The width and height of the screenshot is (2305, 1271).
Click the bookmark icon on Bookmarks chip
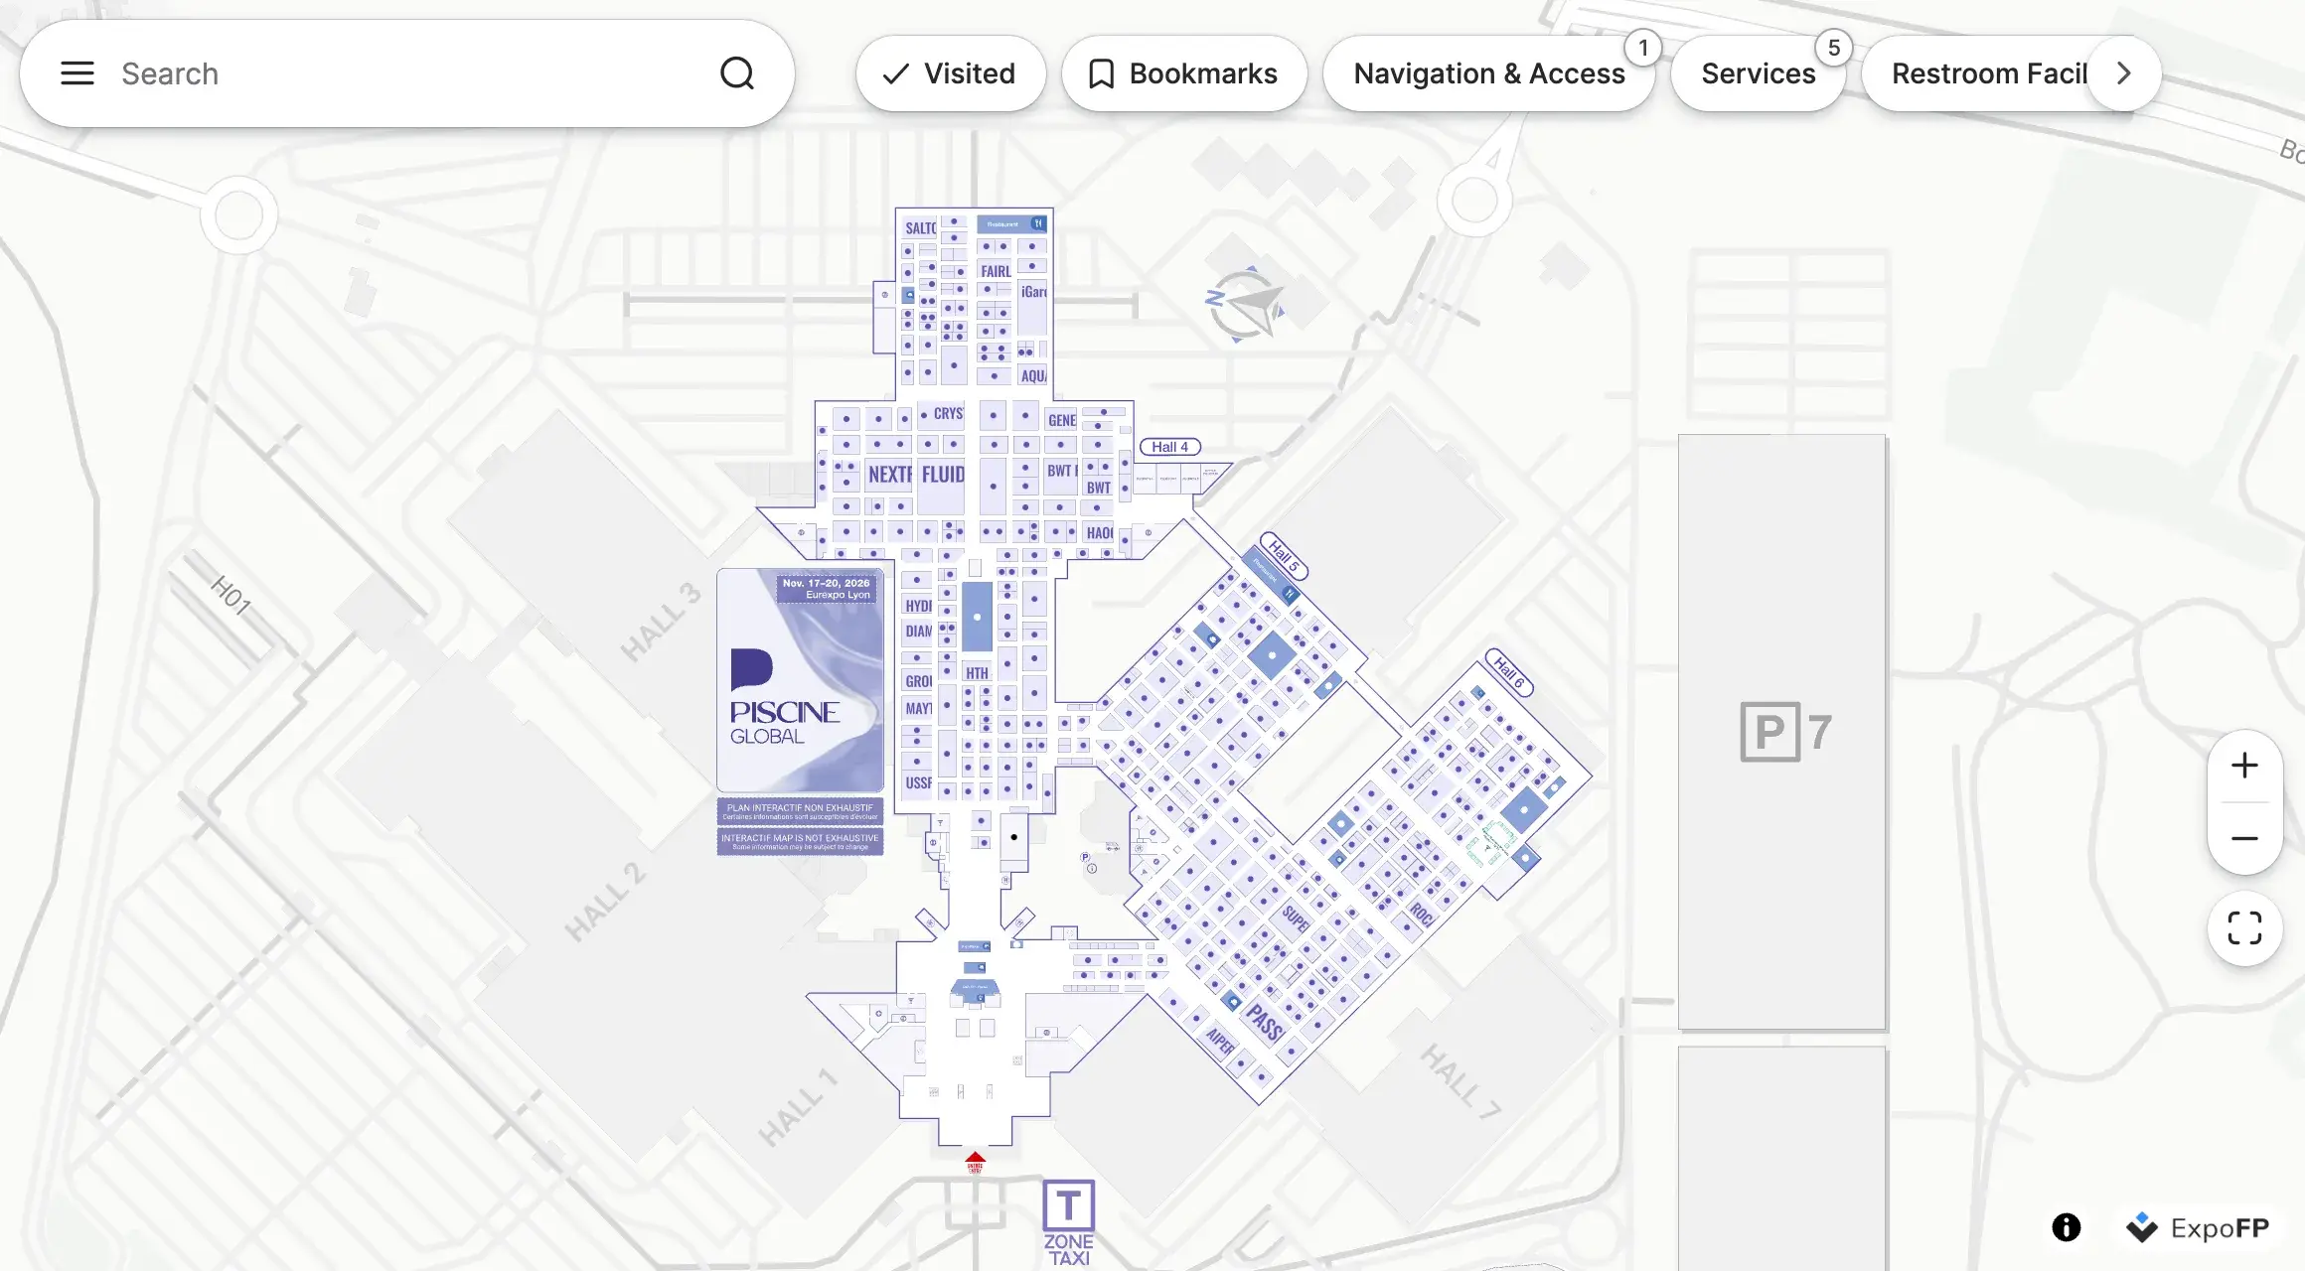click(1101, 73)
